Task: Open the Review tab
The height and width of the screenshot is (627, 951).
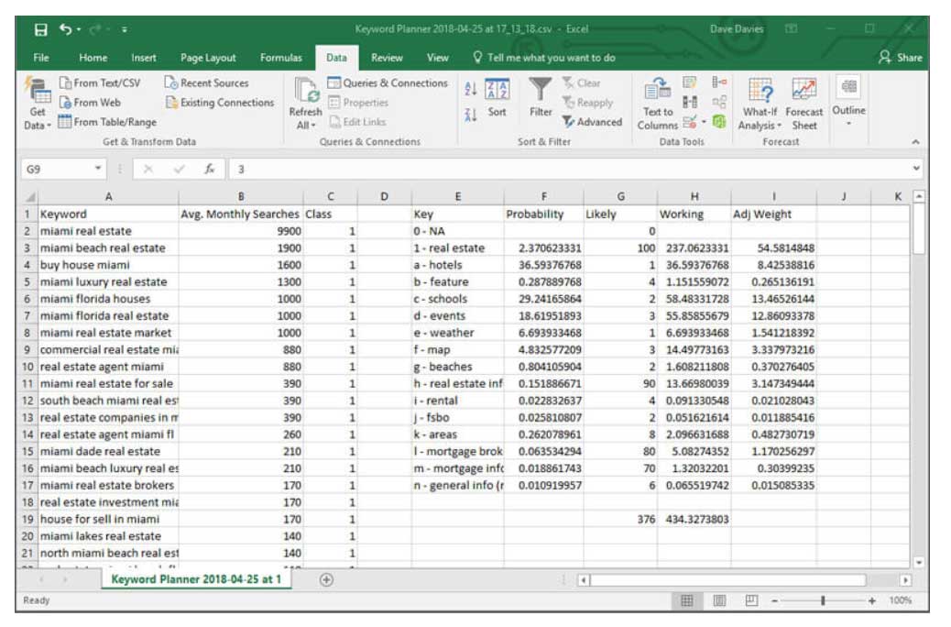Action: pos(387,58)
